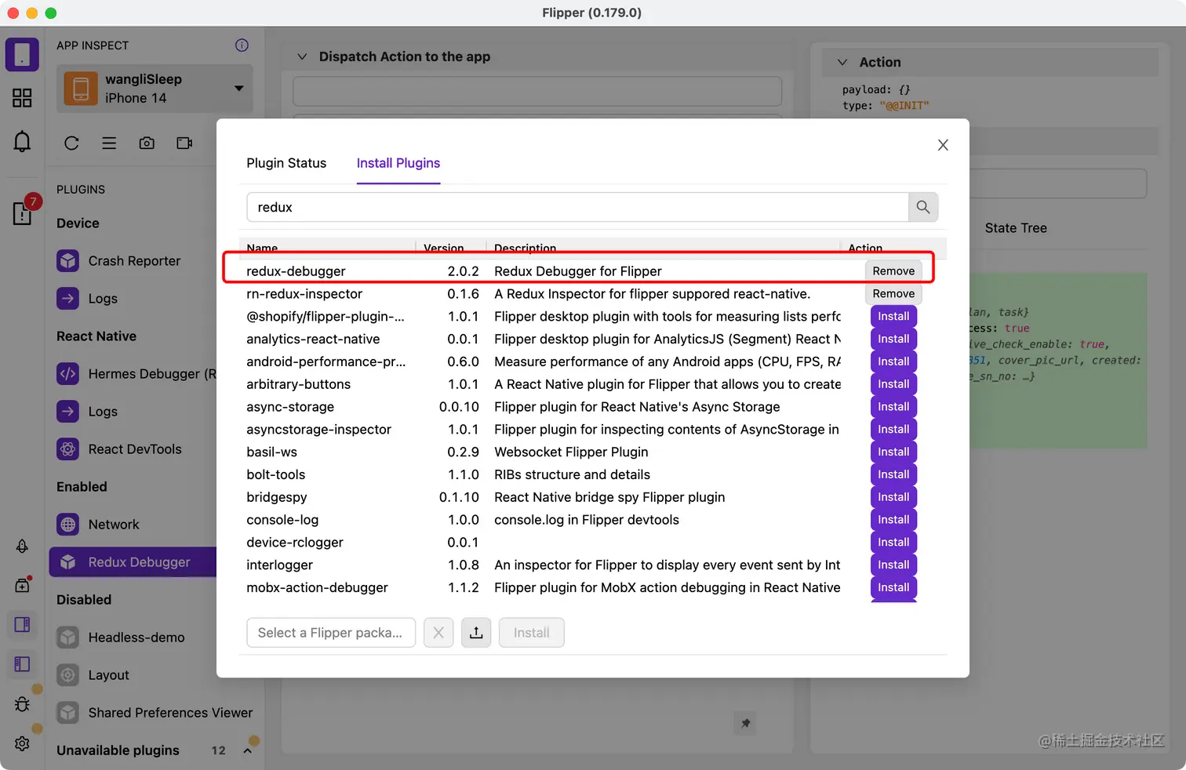Open settings gear icon

[22, 743]
